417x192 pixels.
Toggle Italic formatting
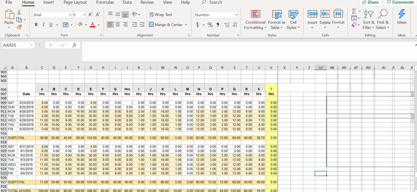[x=43, y=25]
